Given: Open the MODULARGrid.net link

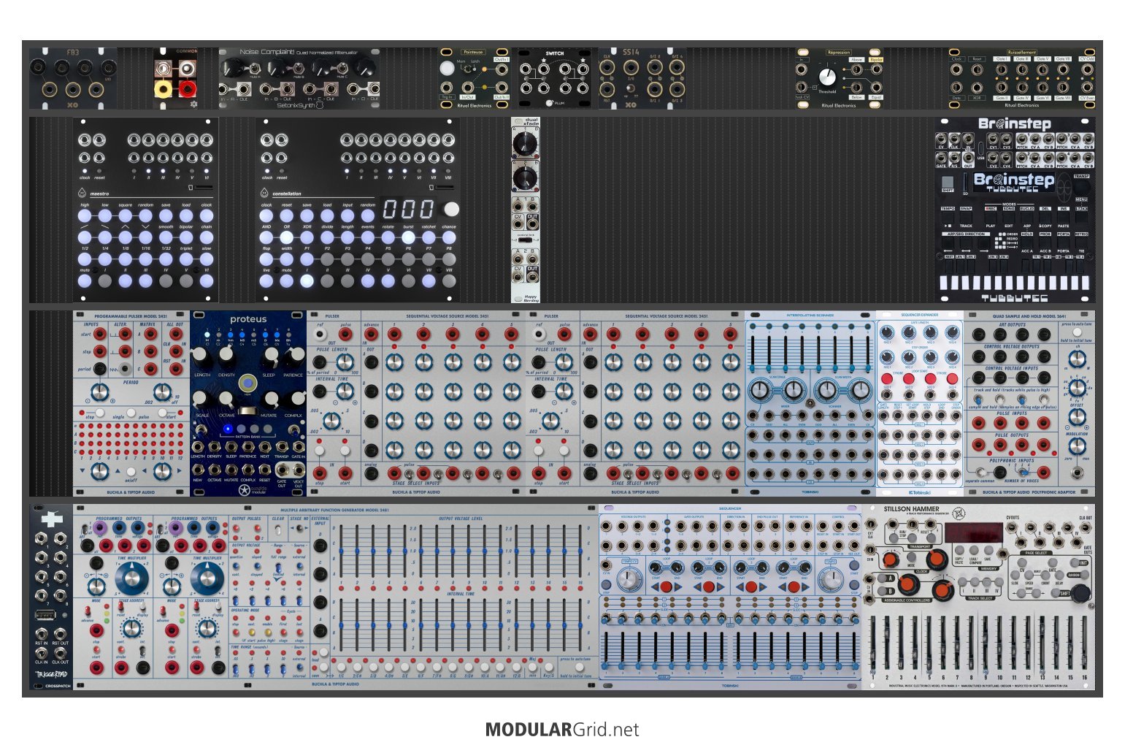Looking at the screenshot, I should (x=562, y=729).
